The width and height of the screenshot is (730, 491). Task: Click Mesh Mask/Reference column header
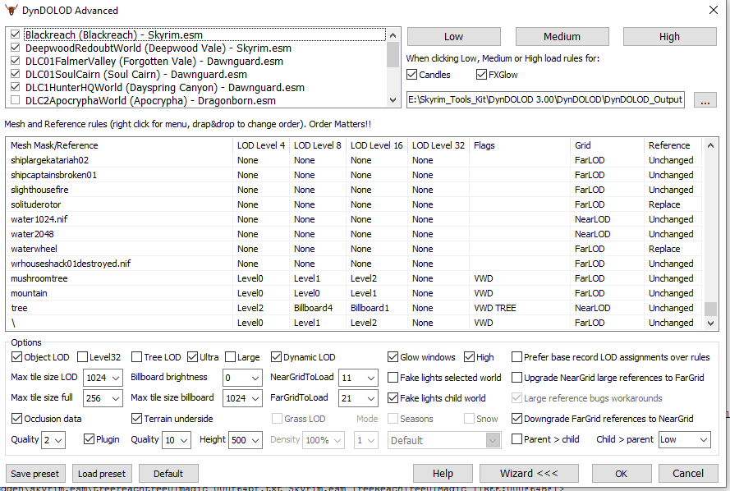(x=119, y=145)
